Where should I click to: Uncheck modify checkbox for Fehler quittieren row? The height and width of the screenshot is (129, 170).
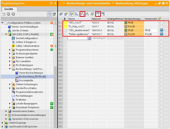(161, 34)
